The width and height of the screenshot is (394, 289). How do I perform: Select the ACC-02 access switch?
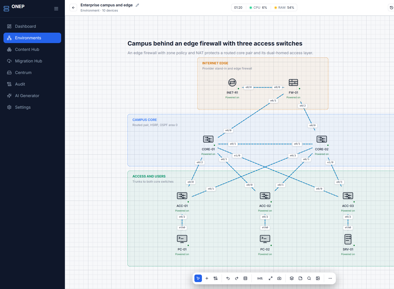point(265,196)
